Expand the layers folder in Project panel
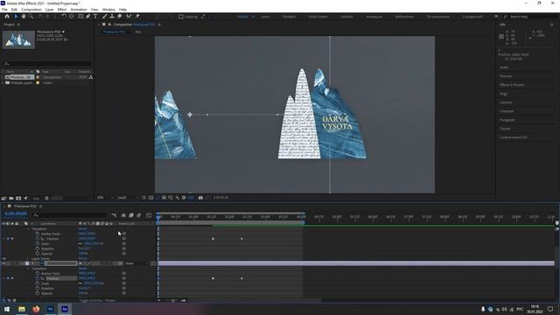 pos(3,82)
